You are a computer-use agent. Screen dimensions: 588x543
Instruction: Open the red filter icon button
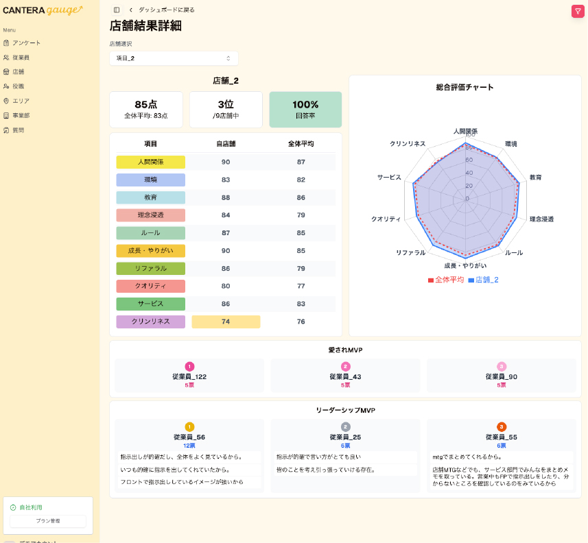(578, 12)
